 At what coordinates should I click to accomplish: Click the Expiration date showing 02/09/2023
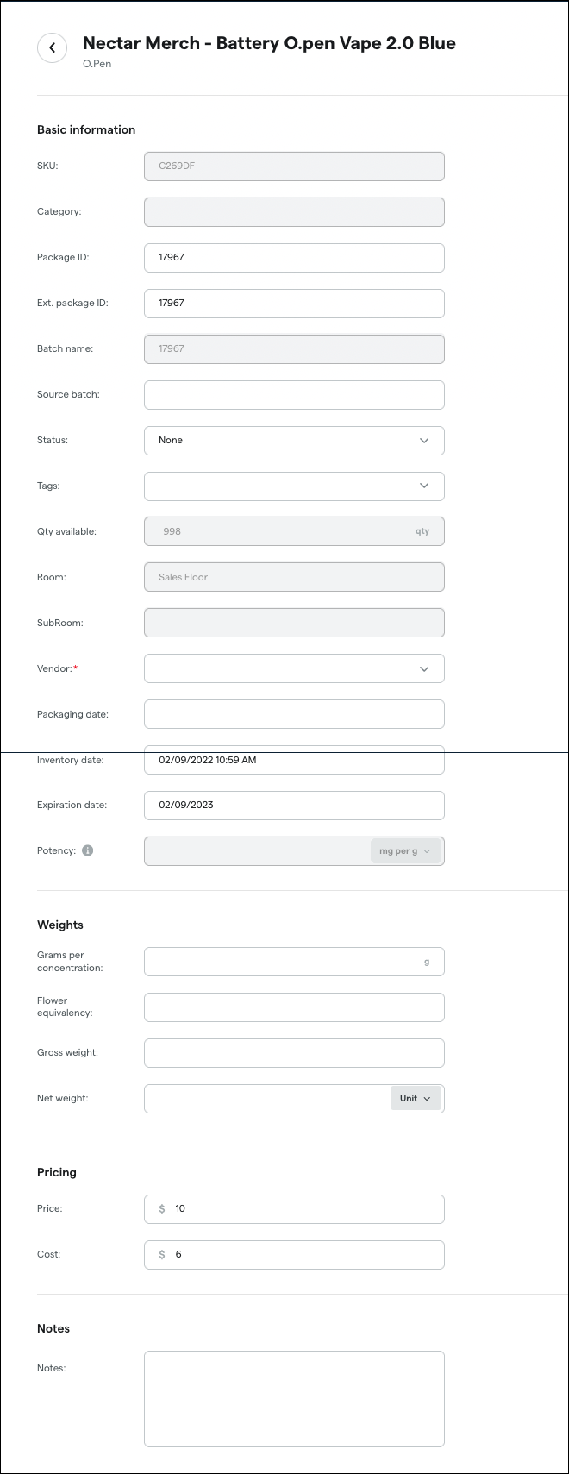click(294, 805)
